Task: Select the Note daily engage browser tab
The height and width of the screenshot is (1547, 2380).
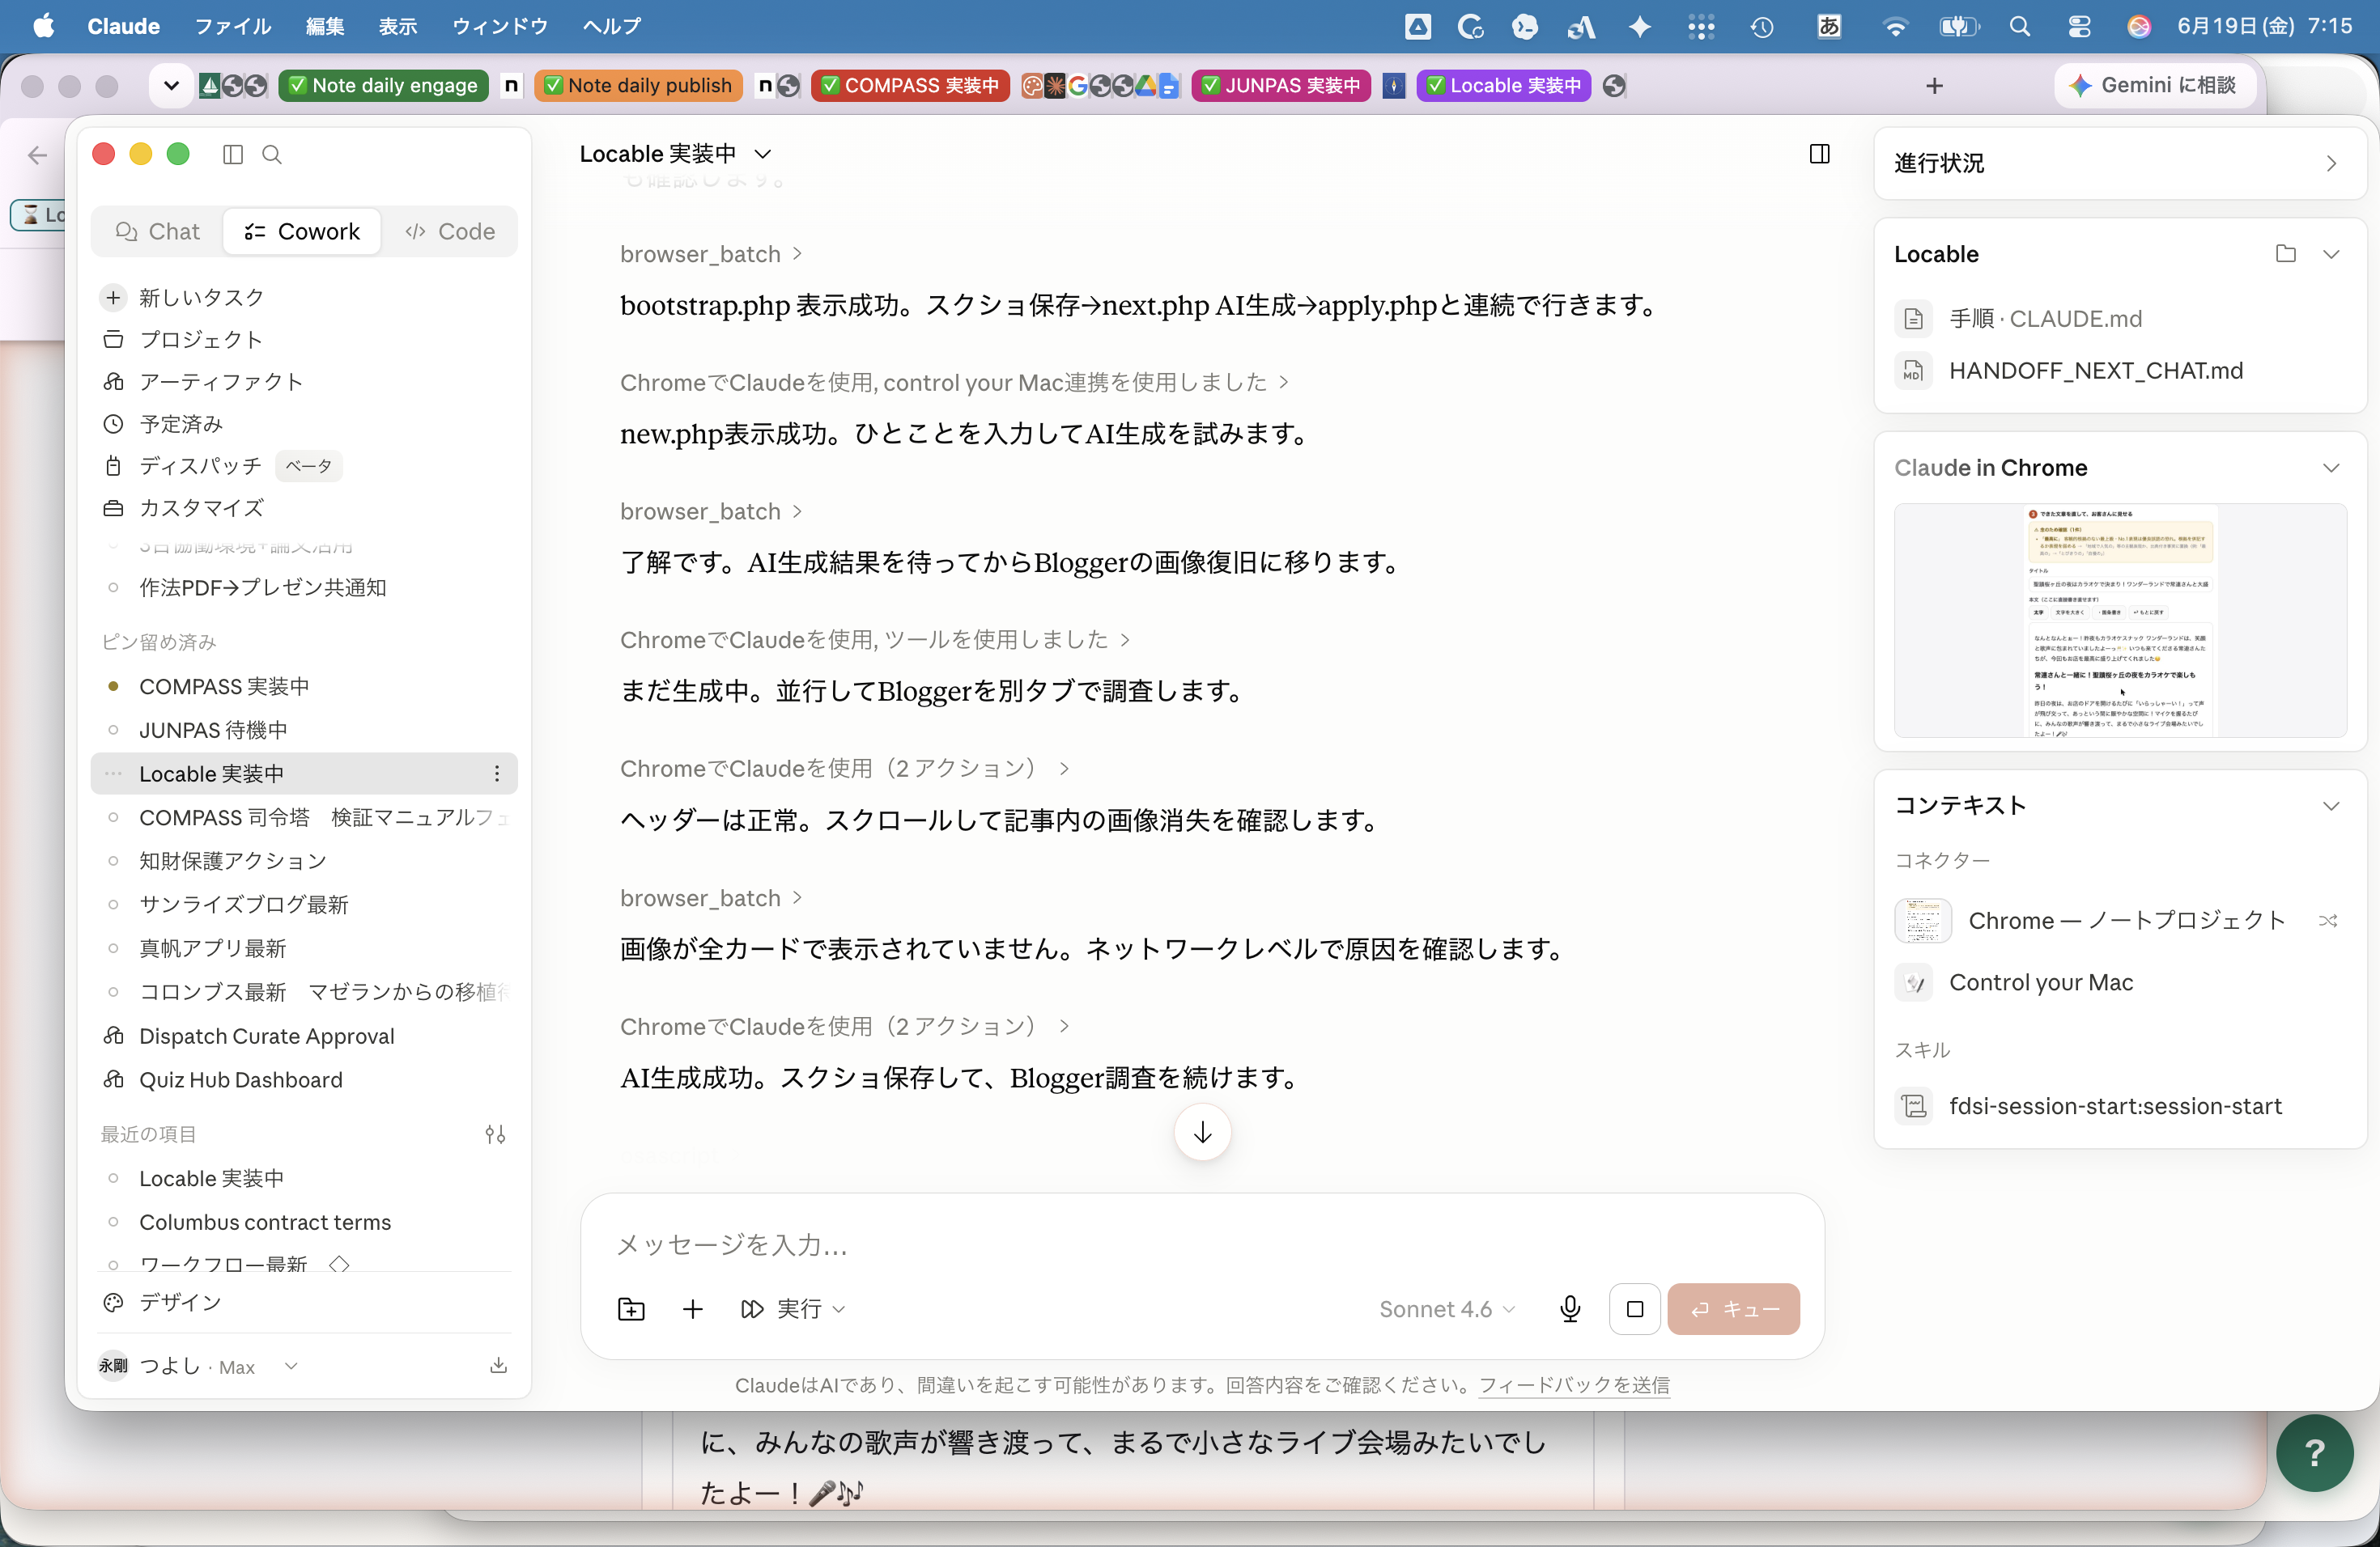Action: [383, 86]
